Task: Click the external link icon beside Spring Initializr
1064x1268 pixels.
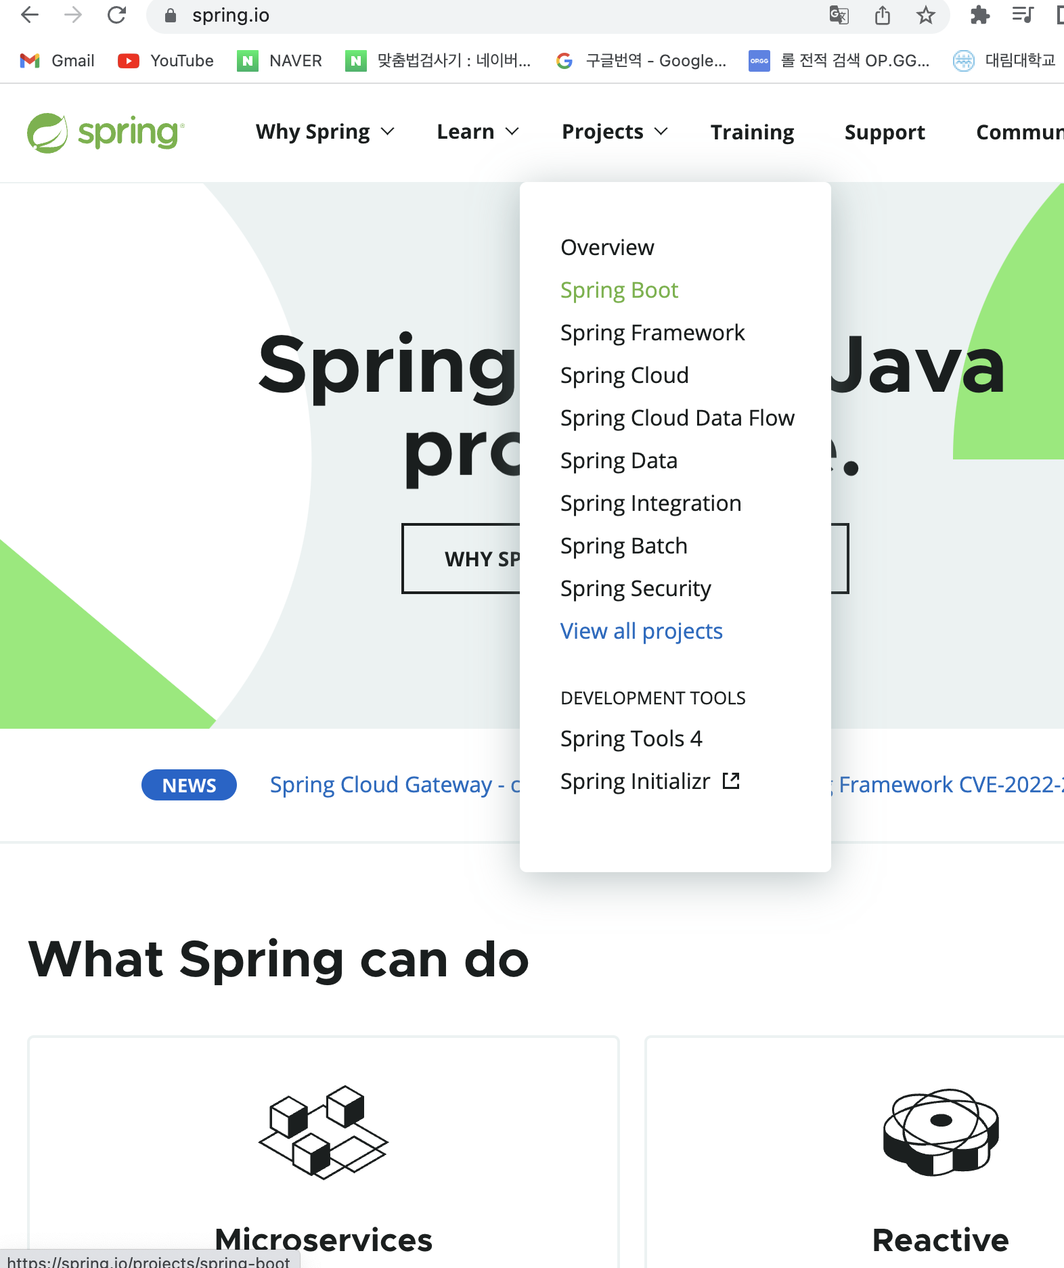Action: click(731, 781)
